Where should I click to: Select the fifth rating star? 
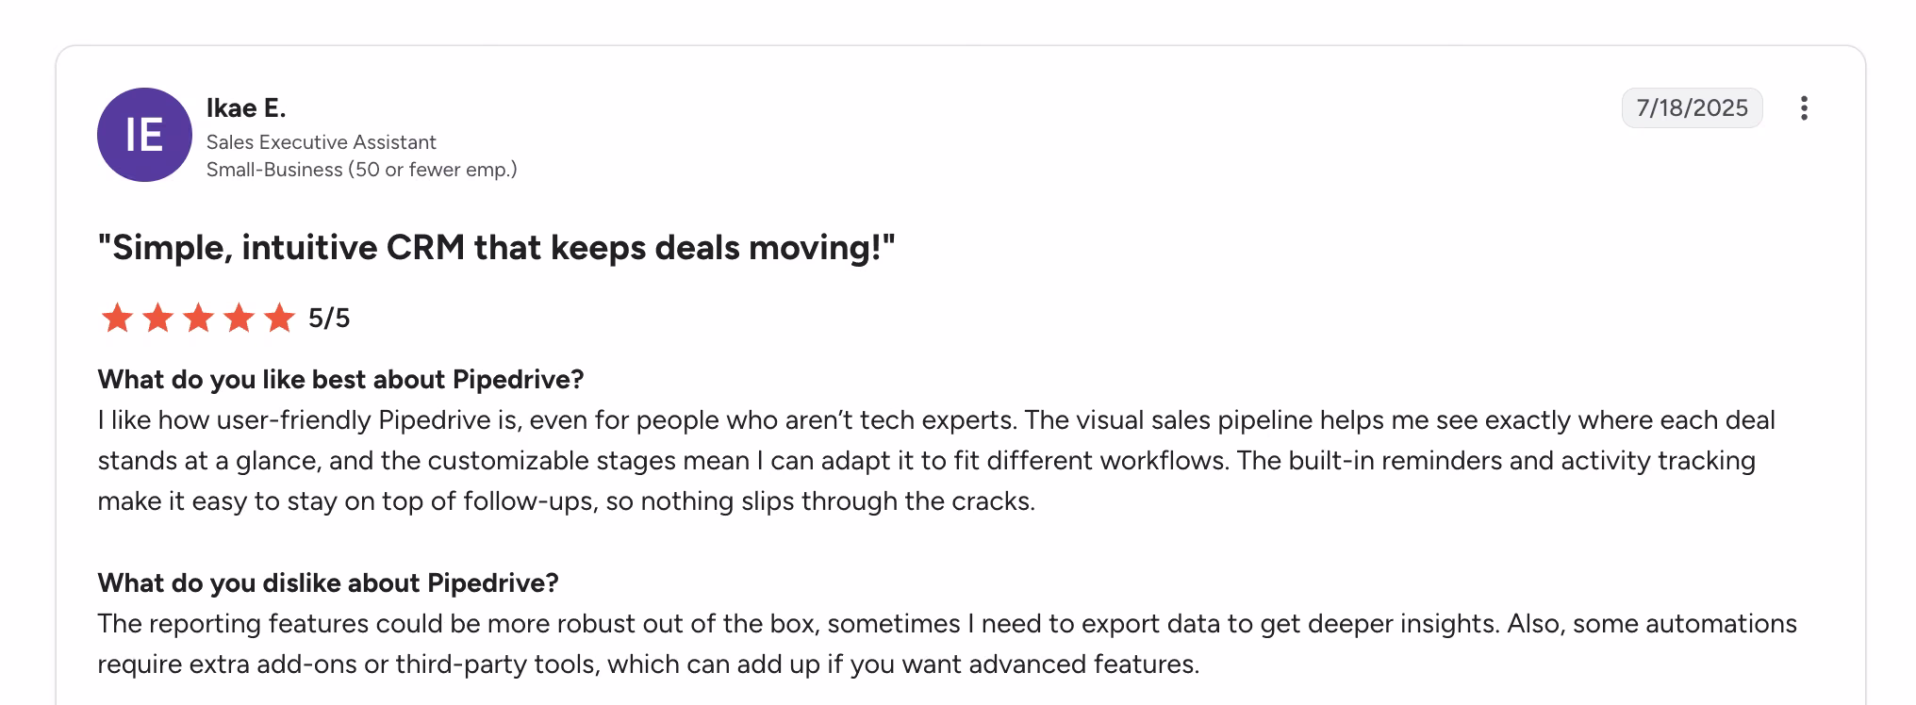(279, 318)
